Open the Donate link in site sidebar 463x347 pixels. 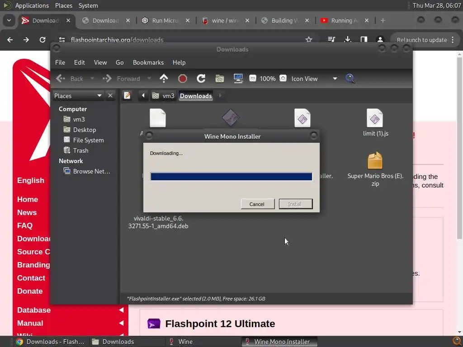point(30,291)
